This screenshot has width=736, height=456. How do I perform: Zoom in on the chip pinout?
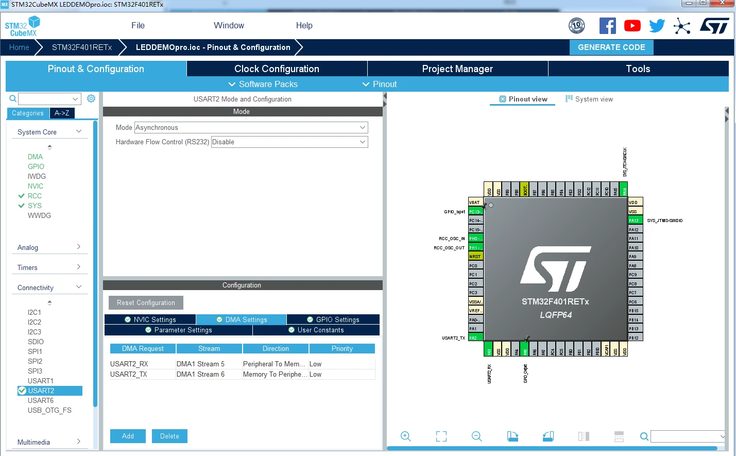pos(406,436)
